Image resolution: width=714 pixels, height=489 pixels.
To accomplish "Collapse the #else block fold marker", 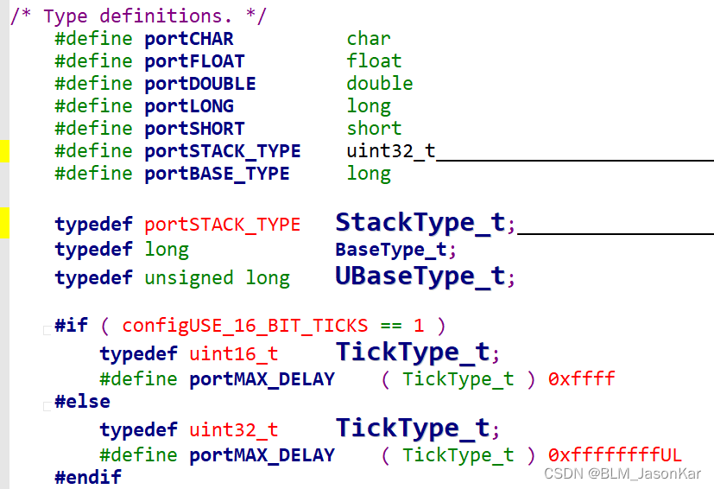I will coord(47,407).
